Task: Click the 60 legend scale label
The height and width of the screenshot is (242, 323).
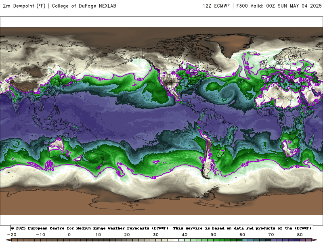Action: coord(242,235)
